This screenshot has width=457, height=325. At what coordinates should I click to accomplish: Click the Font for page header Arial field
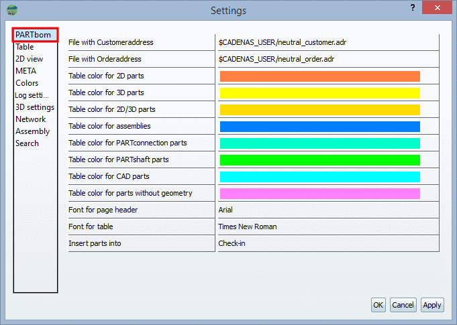(x=327, y=210)
